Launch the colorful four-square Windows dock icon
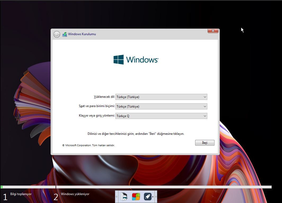 [136, 197]
